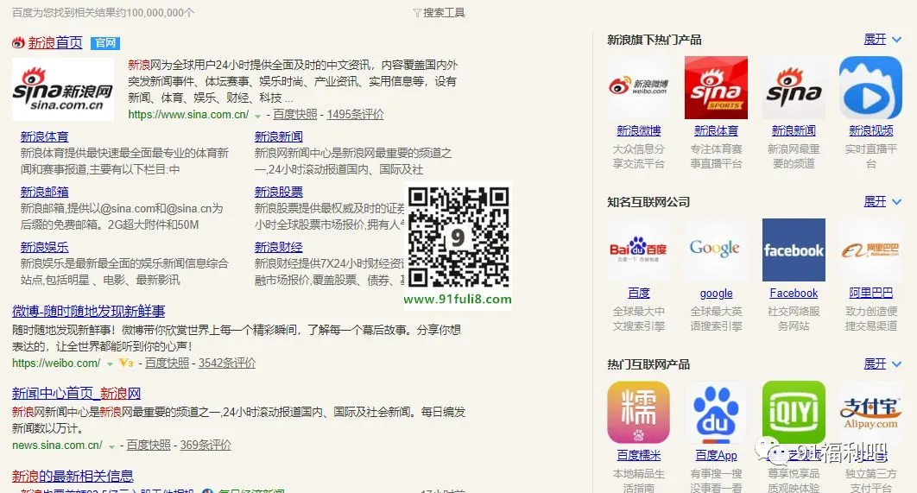The image size is (917, 493).
Task: Open the 新浪新闻 sublink in the main result
Action: pyautogui.click(x=278, y=136)
